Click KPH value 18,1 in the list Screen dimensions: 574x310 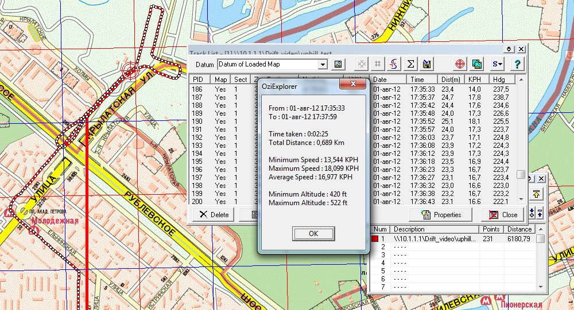(x=475, y=121)
